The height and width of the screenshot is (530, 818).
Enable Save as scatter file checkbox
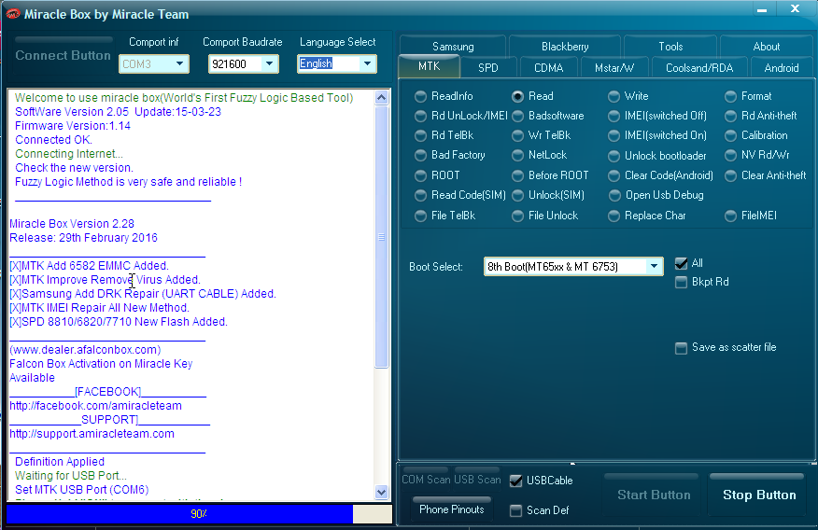pos(681,348)
